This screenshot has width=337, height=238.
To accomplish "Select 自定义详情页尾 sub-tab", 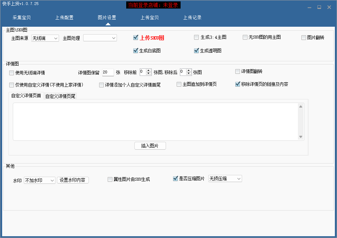I will [60, 96].
